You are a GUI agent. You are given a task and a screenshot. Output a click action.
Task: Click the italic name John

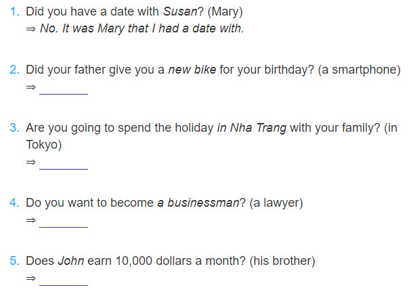tap(71, 261)
